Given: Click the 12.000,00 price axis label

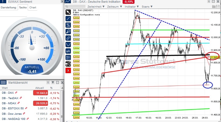Looking at the screenshot, I should coord(216,37).
